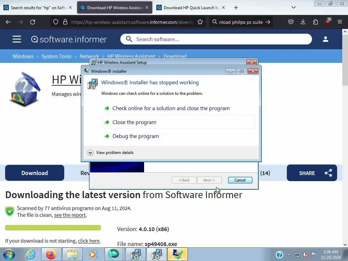Open the user account profile icon

325,39
